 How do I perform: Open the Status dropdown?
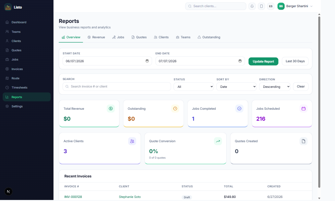[x=194, y=87]
